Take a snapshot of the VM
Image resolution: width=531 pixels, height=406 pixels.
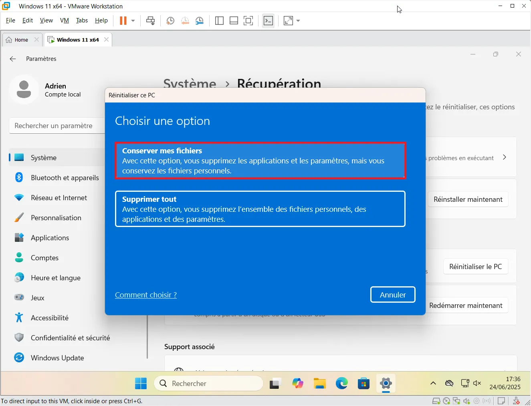tap(170, 21)
